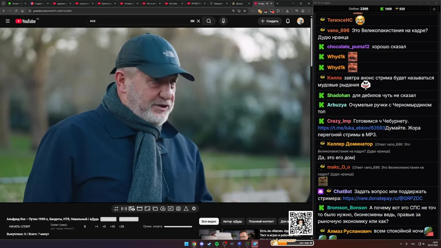Expand browser tab search dropdown
The image size is (441, 248).
[x=3, y=3]
